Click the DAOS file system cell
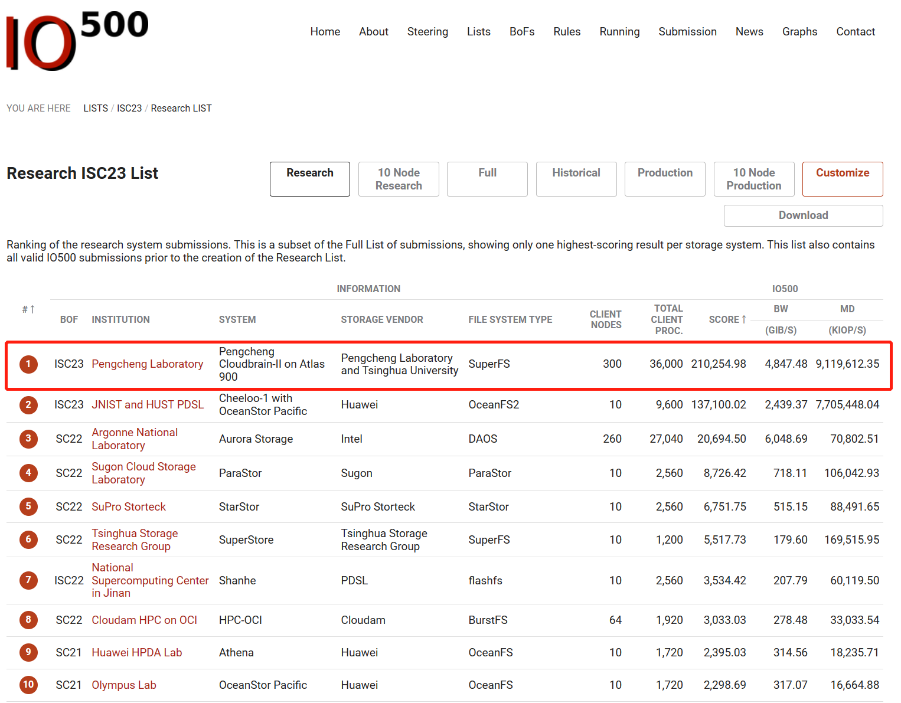Image resolution: width=901 pixels, height=703 pixels. tap(483, 439)
